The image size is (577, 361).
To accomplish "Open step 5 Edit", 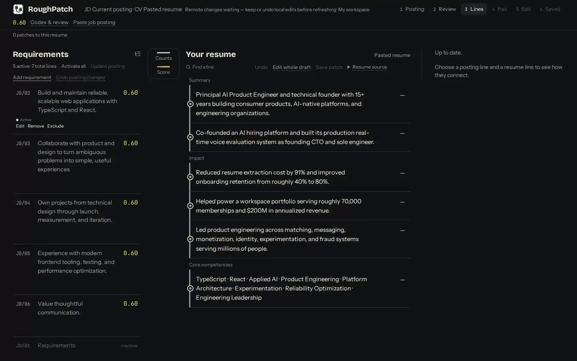I will click(x=523, y=9).
